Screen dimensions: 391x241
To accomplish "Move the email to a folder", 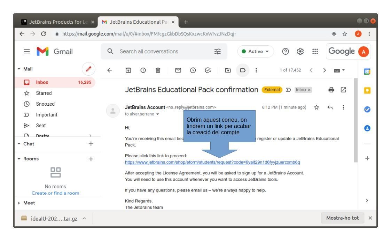I will click(228, 70).
